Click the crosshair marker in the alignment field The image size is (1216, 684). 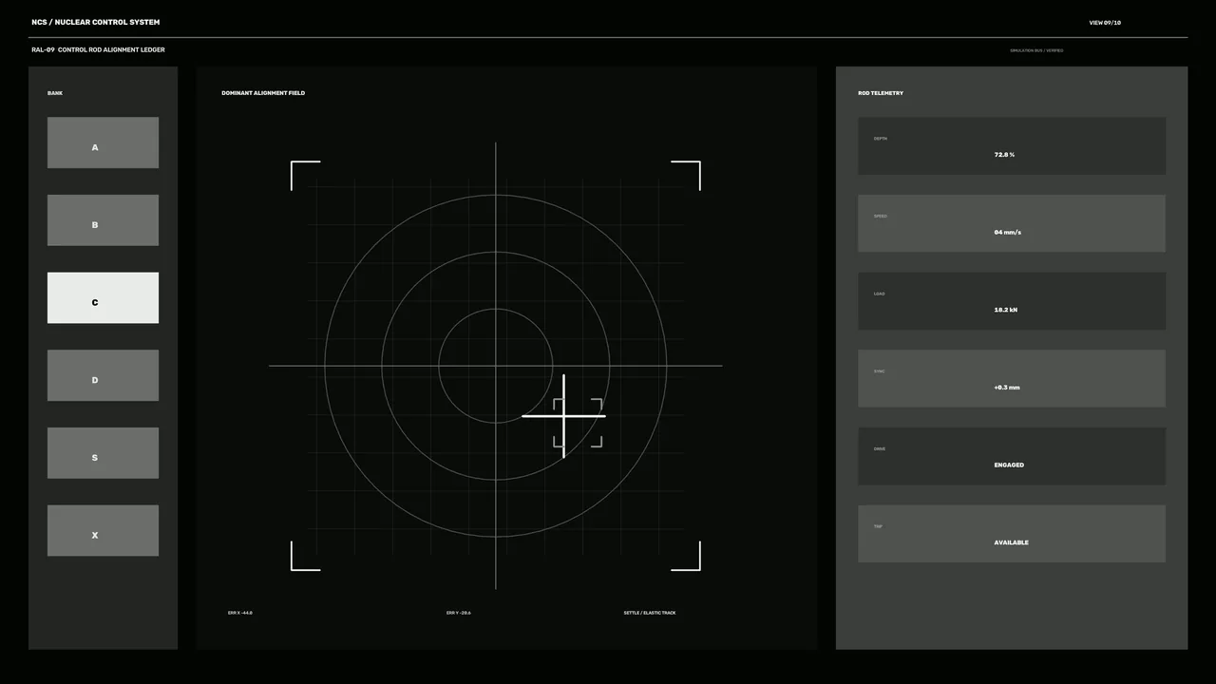(x=563, y=416)
